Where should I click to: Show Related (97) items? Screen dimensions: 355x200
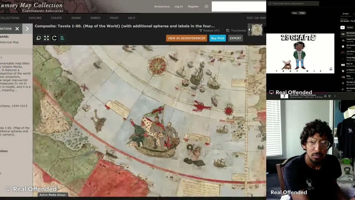coord(209,31)
